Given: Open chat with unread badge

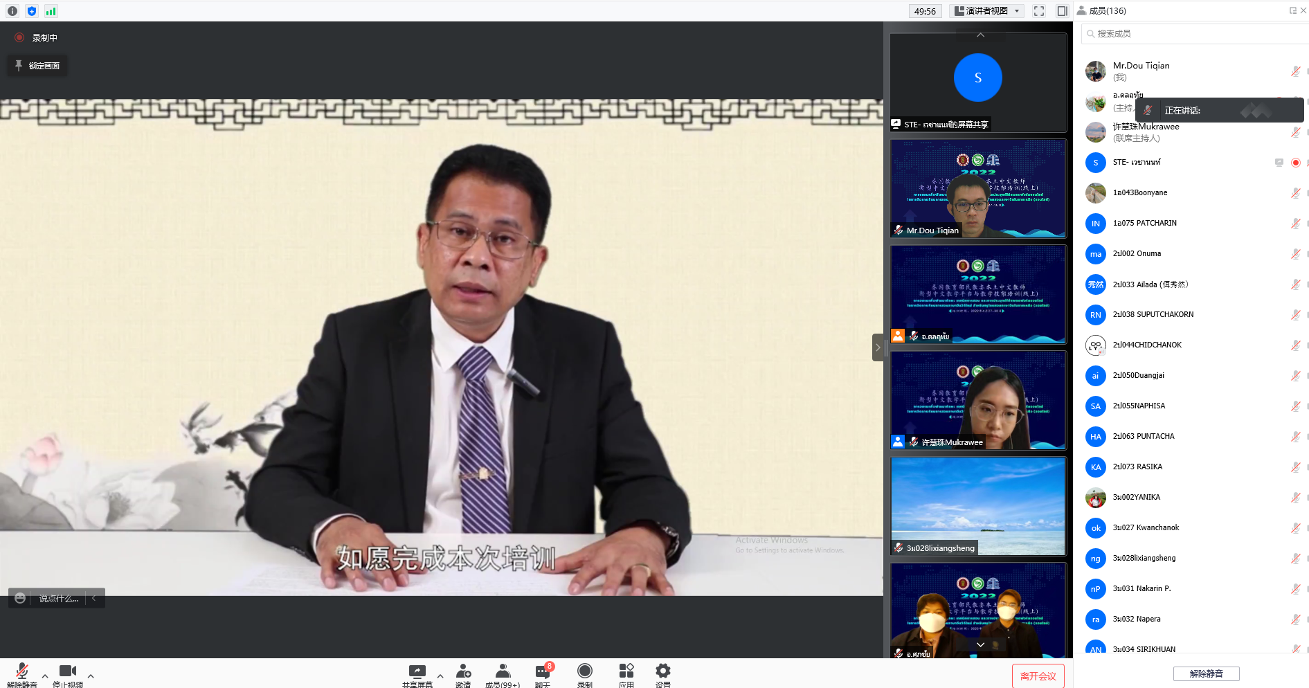Looking at the screenshot, I should point(543,674).
